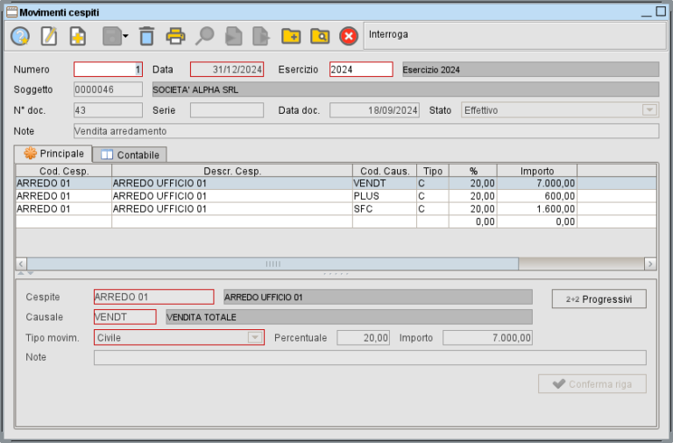Click SOCIETA' ALPHA SRL description field

pyautogui.click(x=406, y=89)
